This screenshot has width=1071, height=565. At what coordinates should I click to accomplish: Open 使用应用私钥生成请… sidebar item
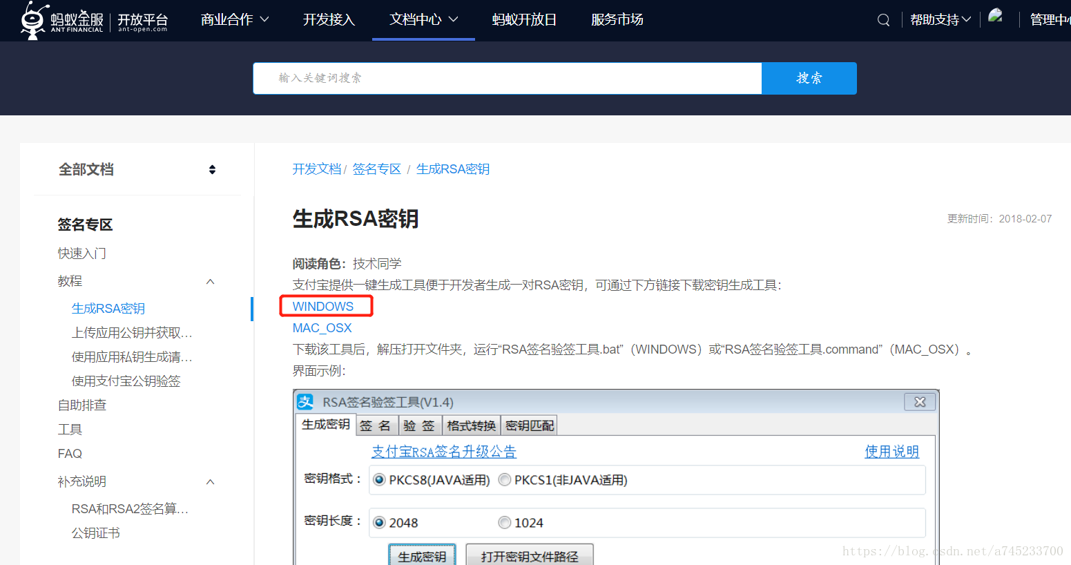coord(132,357)
